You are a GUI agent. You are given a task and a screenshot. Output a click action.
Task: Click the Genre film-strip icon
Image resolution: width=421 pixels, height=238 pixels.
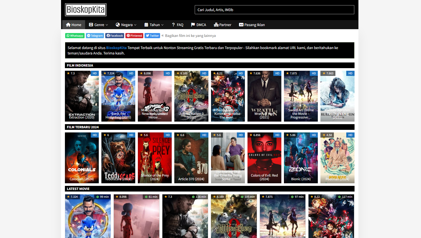point(91,25)
